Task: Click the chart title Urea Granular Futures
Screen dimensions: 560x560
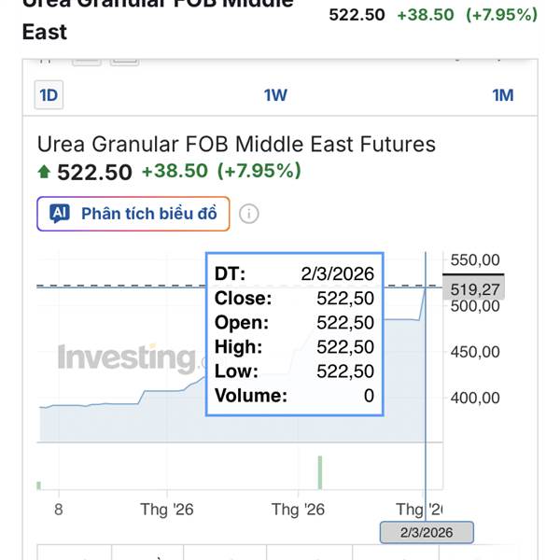Action: (x=236, y=145)
